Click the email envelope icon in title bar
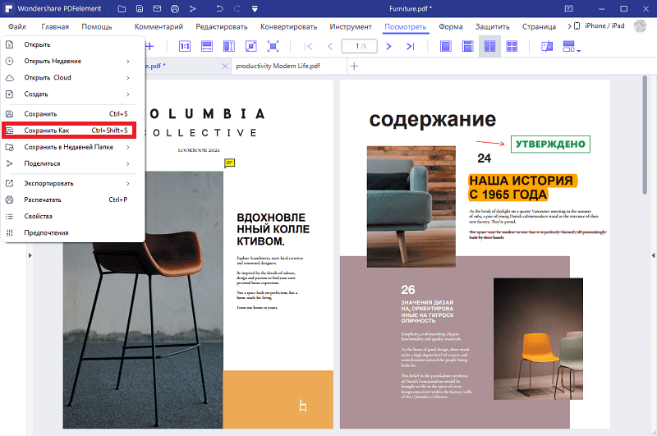 click(x=157, y=8)
